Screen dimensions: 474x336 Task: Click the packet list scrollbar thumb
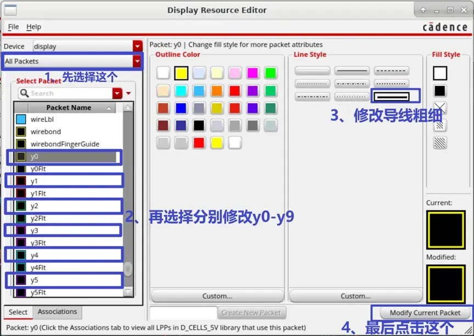[128, 269]
